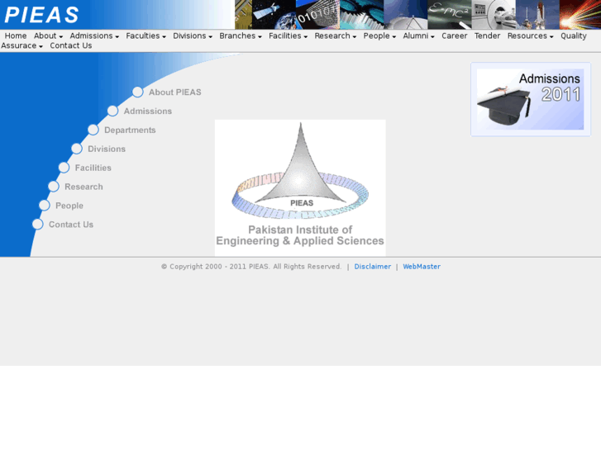Image resolution: width=601 pixels, height=450 pixels.
Task: Expand the Research dropdown in navbar
Action: [x=336, y=36]
